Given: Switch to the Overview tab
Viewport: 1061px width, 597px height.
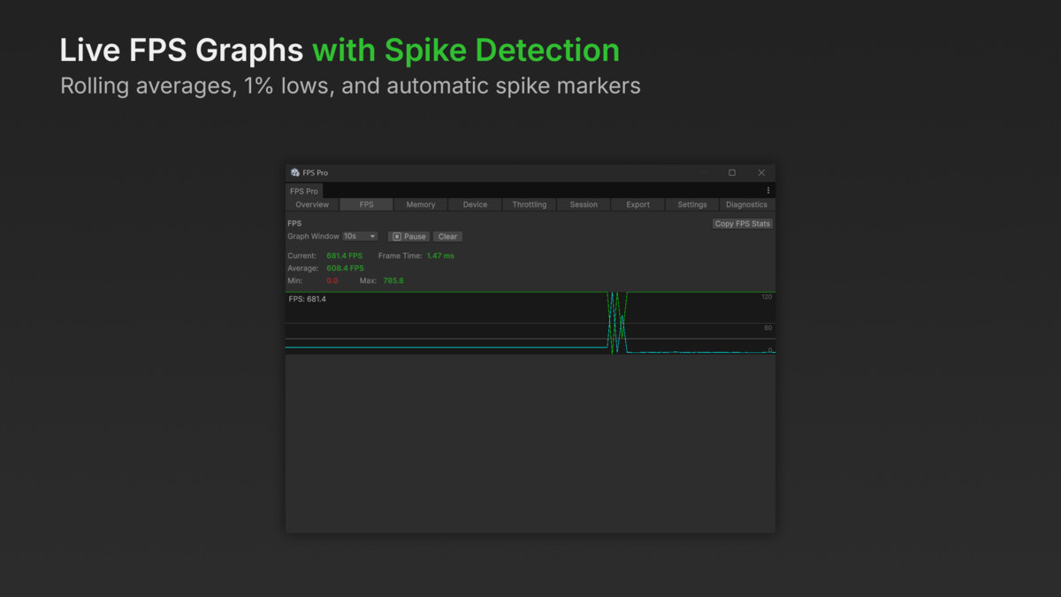Looking at the screenshot, I should pyautogui.click(x=311, y=204).
